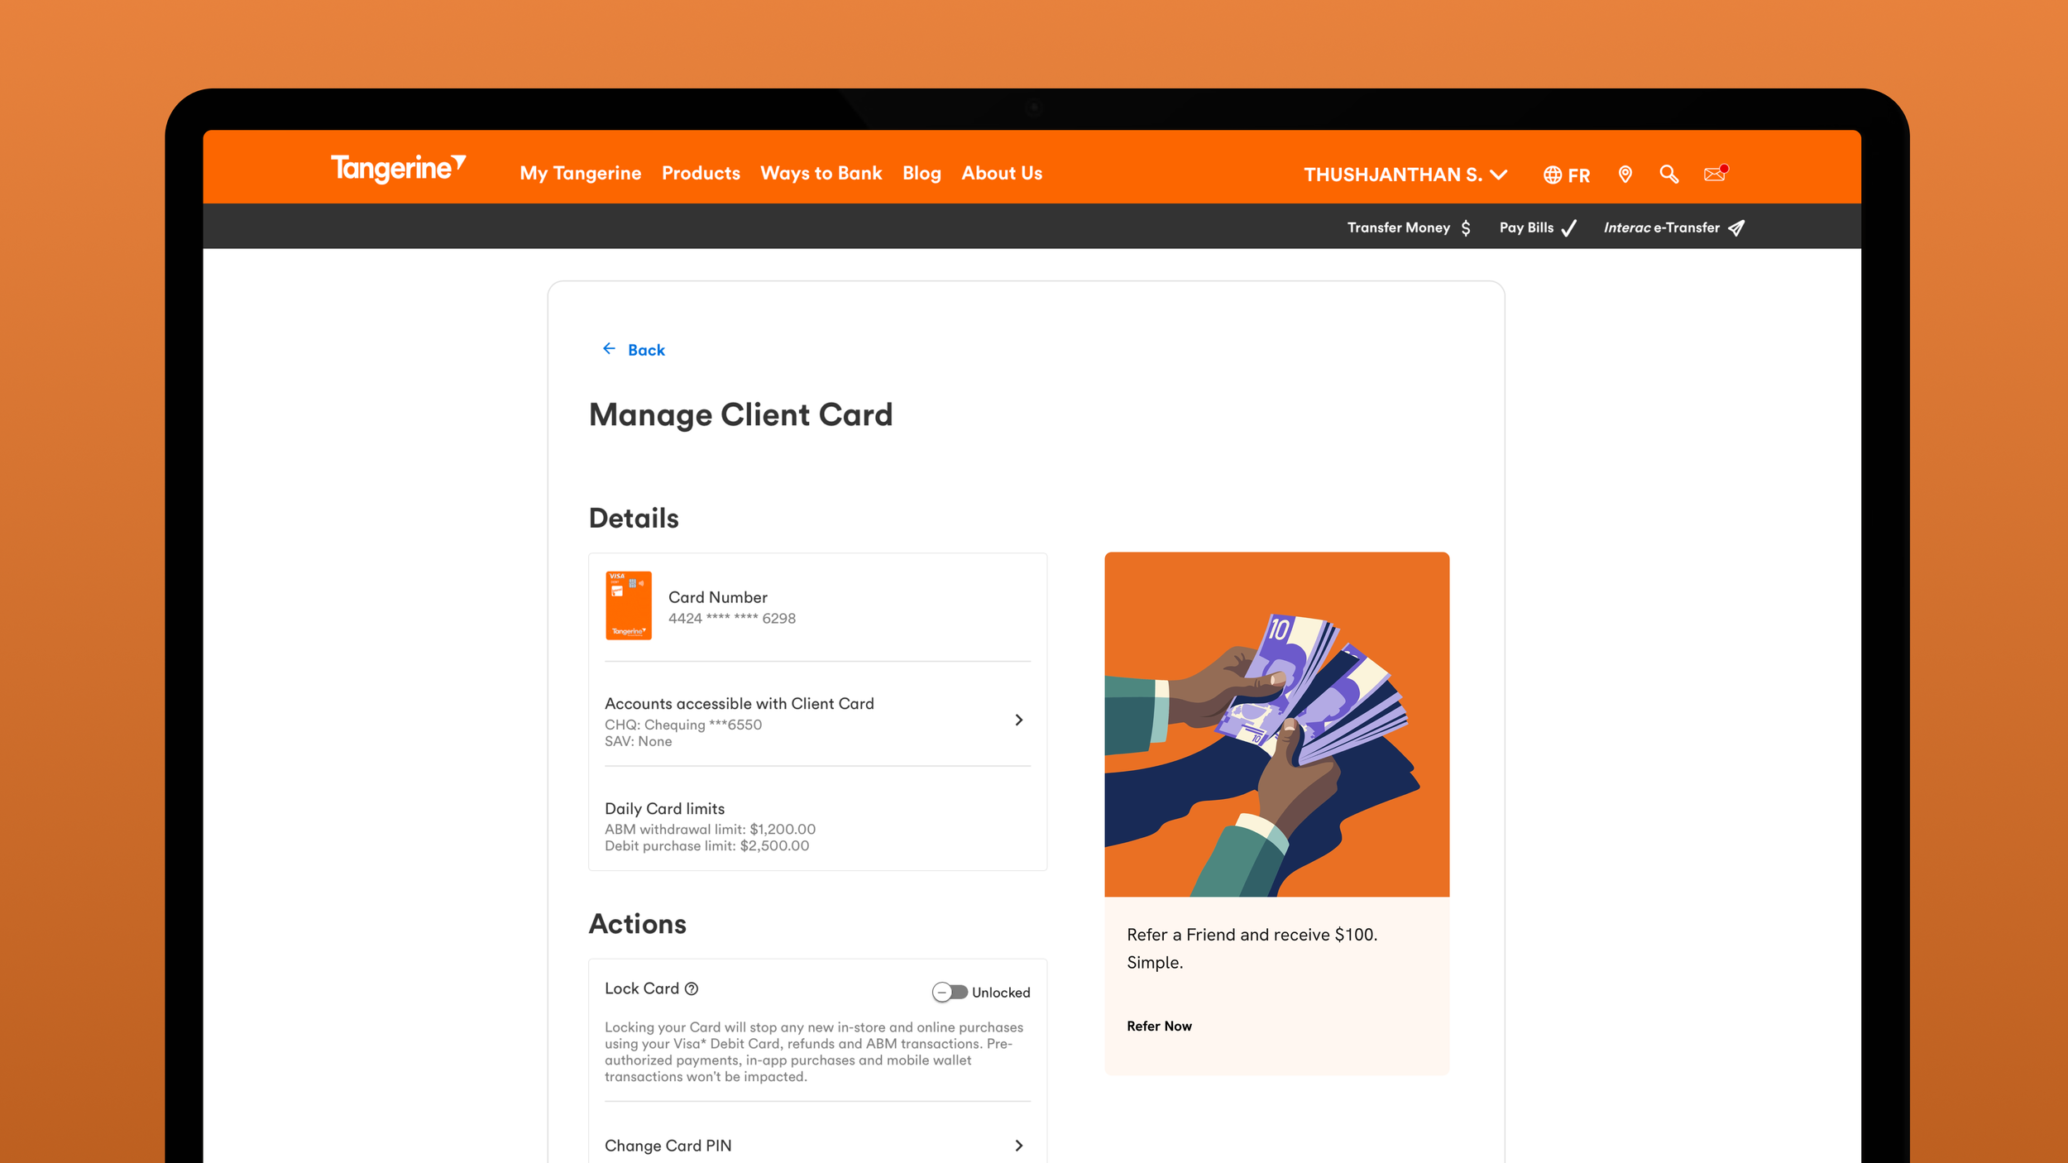Open the Products menu
This screenshot has height=1163, width=2068.
(x=701, y=174)
